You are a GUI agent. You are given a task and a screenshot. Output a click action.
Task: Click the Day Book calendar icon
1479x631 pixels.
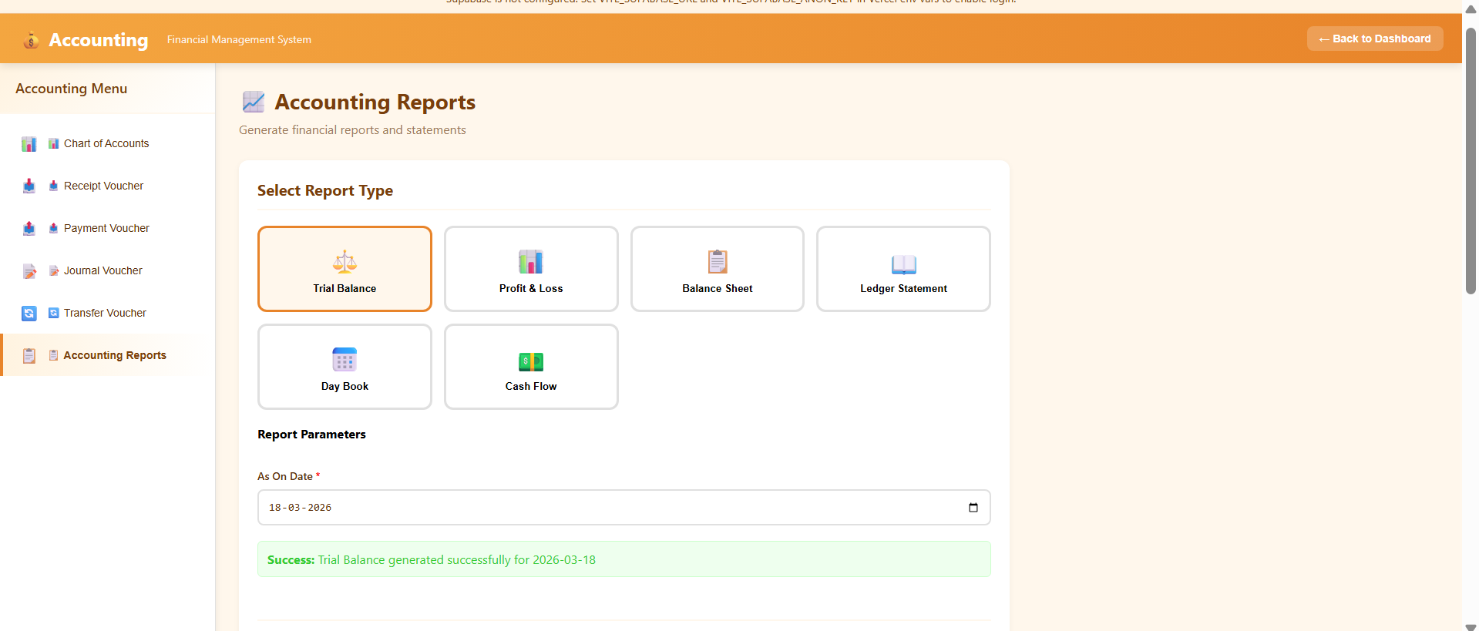345,360
